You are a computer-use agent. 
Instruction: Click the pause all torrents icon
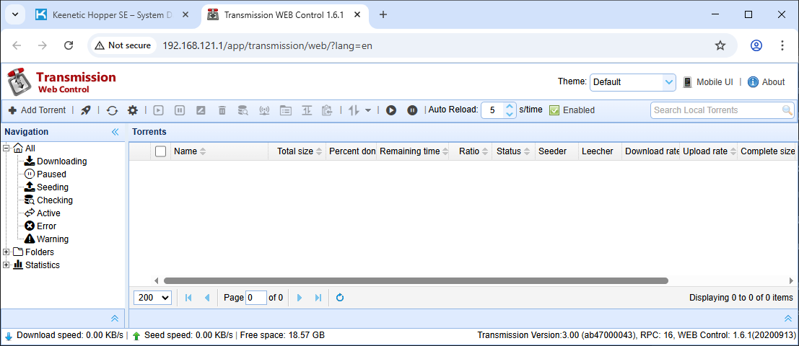(x=412, y=110)
